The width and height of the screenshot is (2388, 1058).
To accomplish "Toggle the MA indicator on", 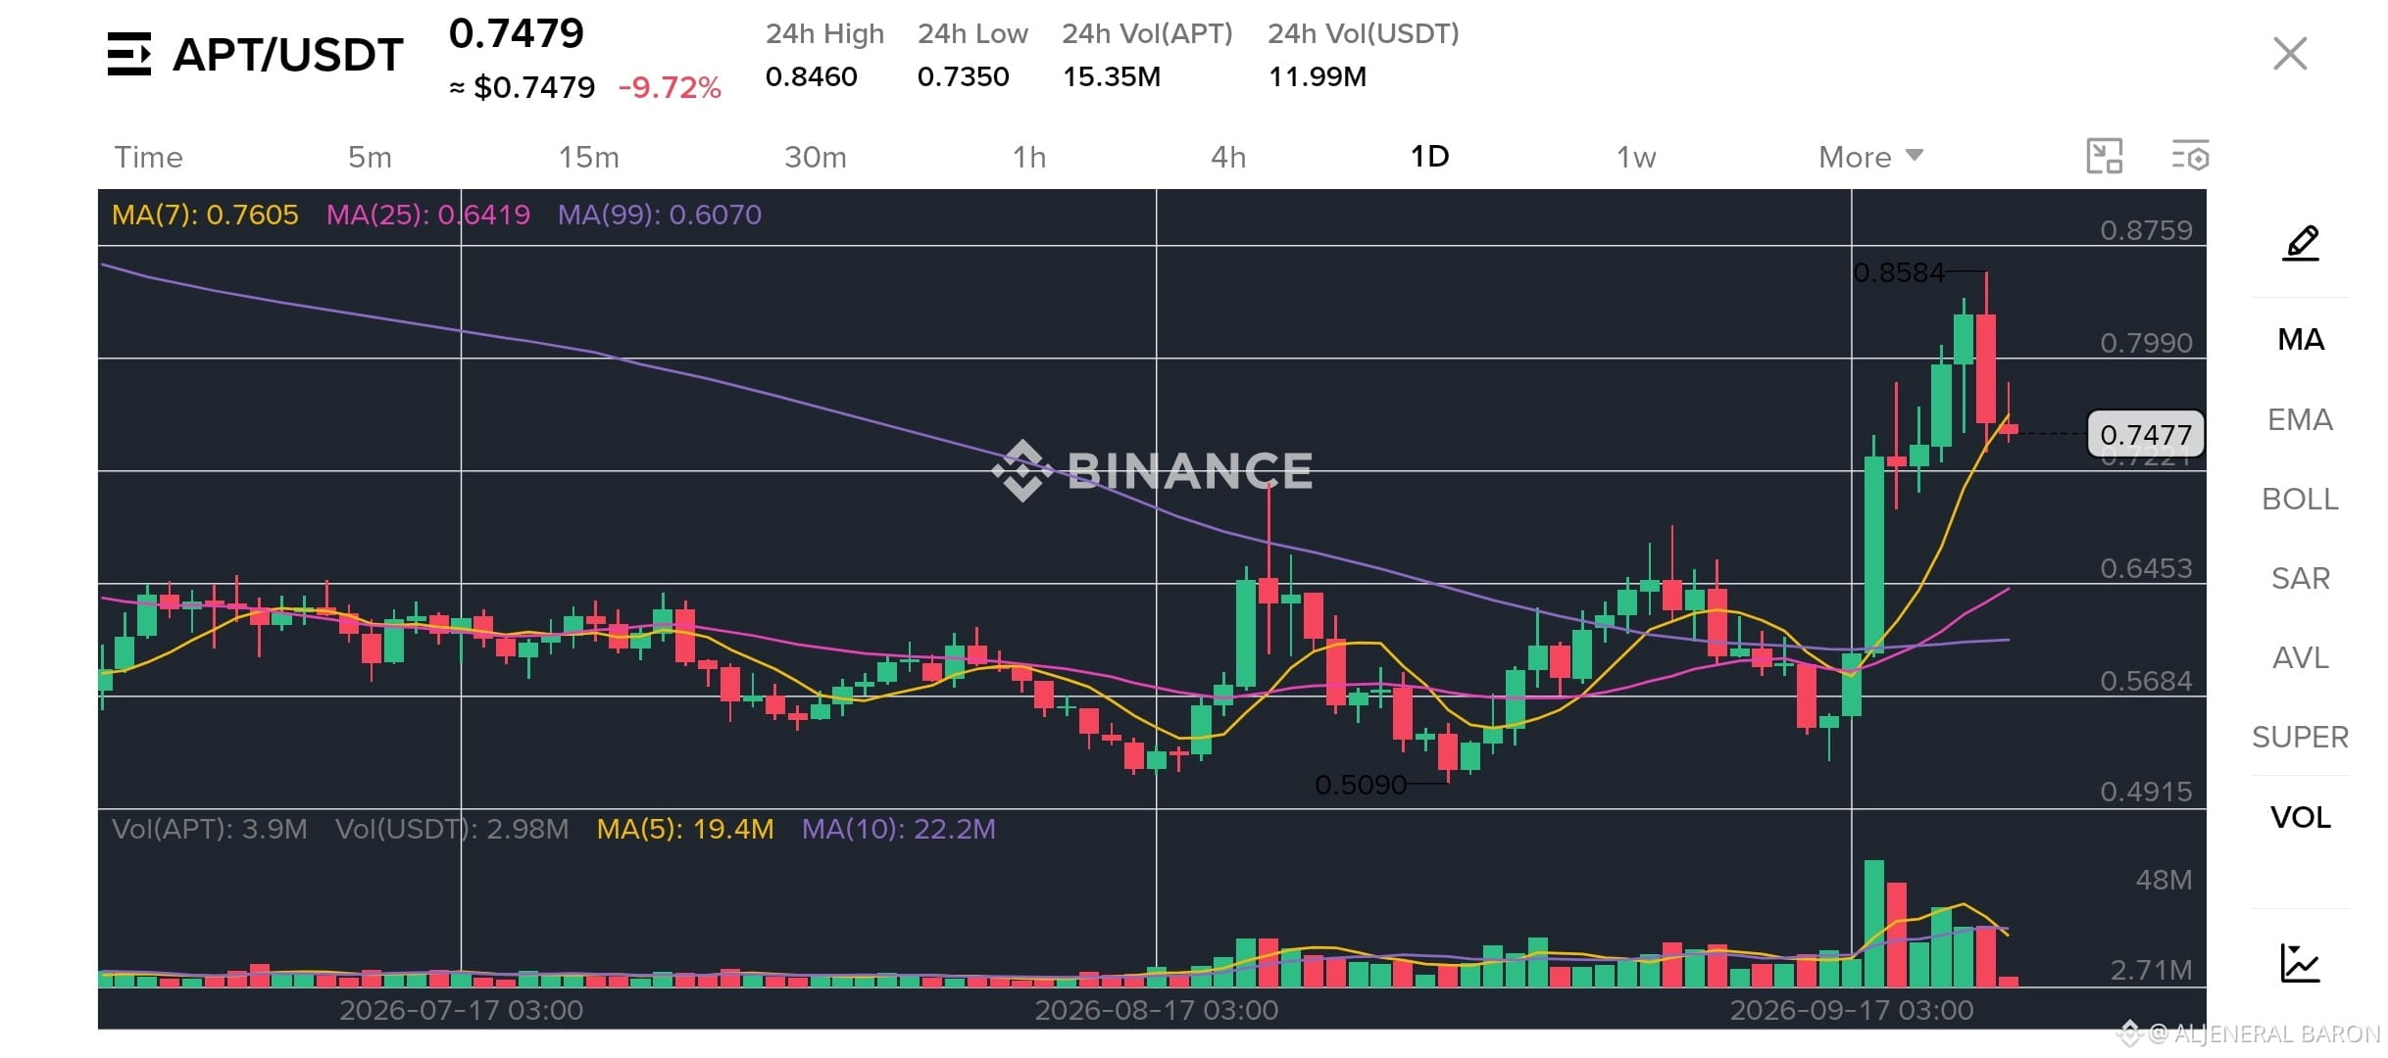I will pyautogui.click(x=2300, y=340).
